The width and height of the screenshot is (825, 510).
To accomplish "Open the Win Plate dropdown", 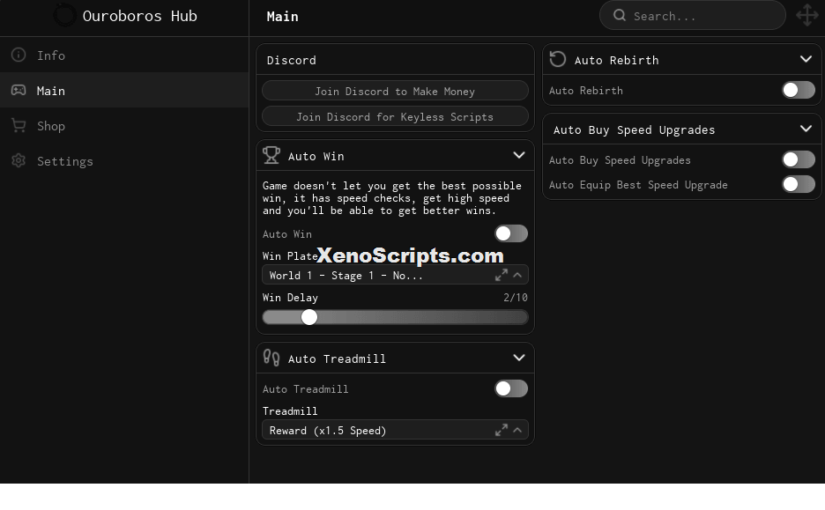I will (395, 275).
